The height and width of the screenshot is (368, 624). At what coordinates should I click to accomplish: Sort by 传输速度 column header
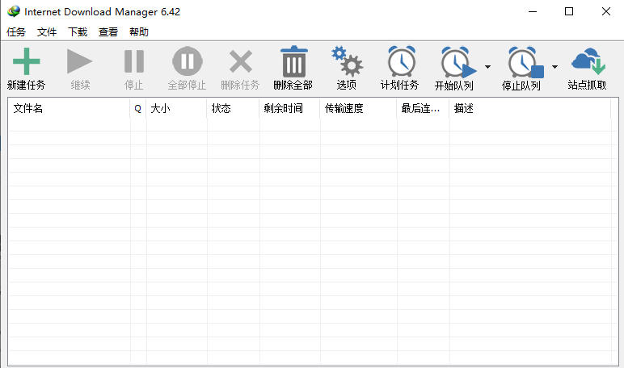(x=358, y=108)
